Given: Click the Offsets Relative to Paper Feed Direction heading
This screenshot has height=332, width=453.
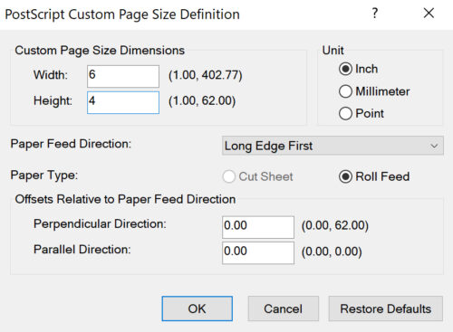Looking at the screenshot, I should click(125, 199).
